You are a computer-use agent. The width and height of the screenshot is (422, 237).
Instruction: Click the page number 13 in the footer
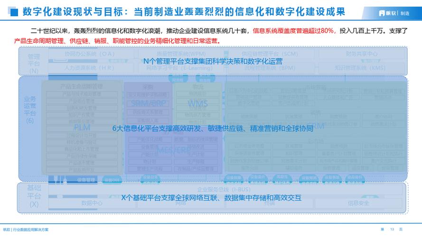392,229
